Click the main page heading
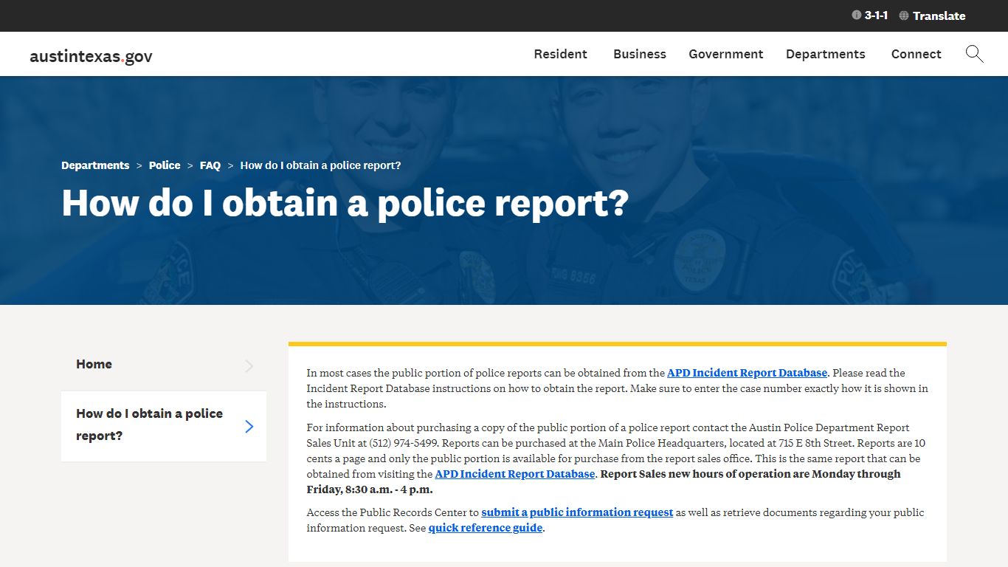Viewport: 1008px width, 567px height. (x=345, y=203)
